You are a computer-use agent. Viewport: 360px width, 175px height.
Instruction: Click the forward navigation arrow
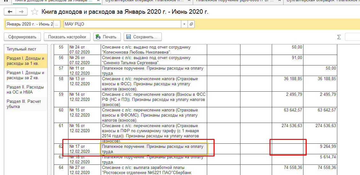click(21, 12)
